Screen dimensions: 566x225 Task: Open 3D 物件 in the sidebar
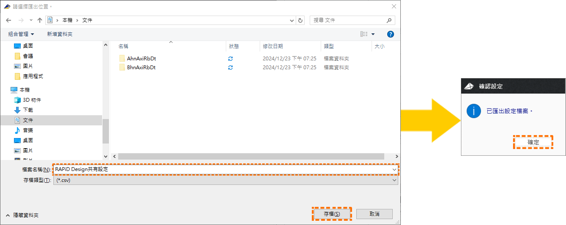pyautogui.click(x=32, y=100)
